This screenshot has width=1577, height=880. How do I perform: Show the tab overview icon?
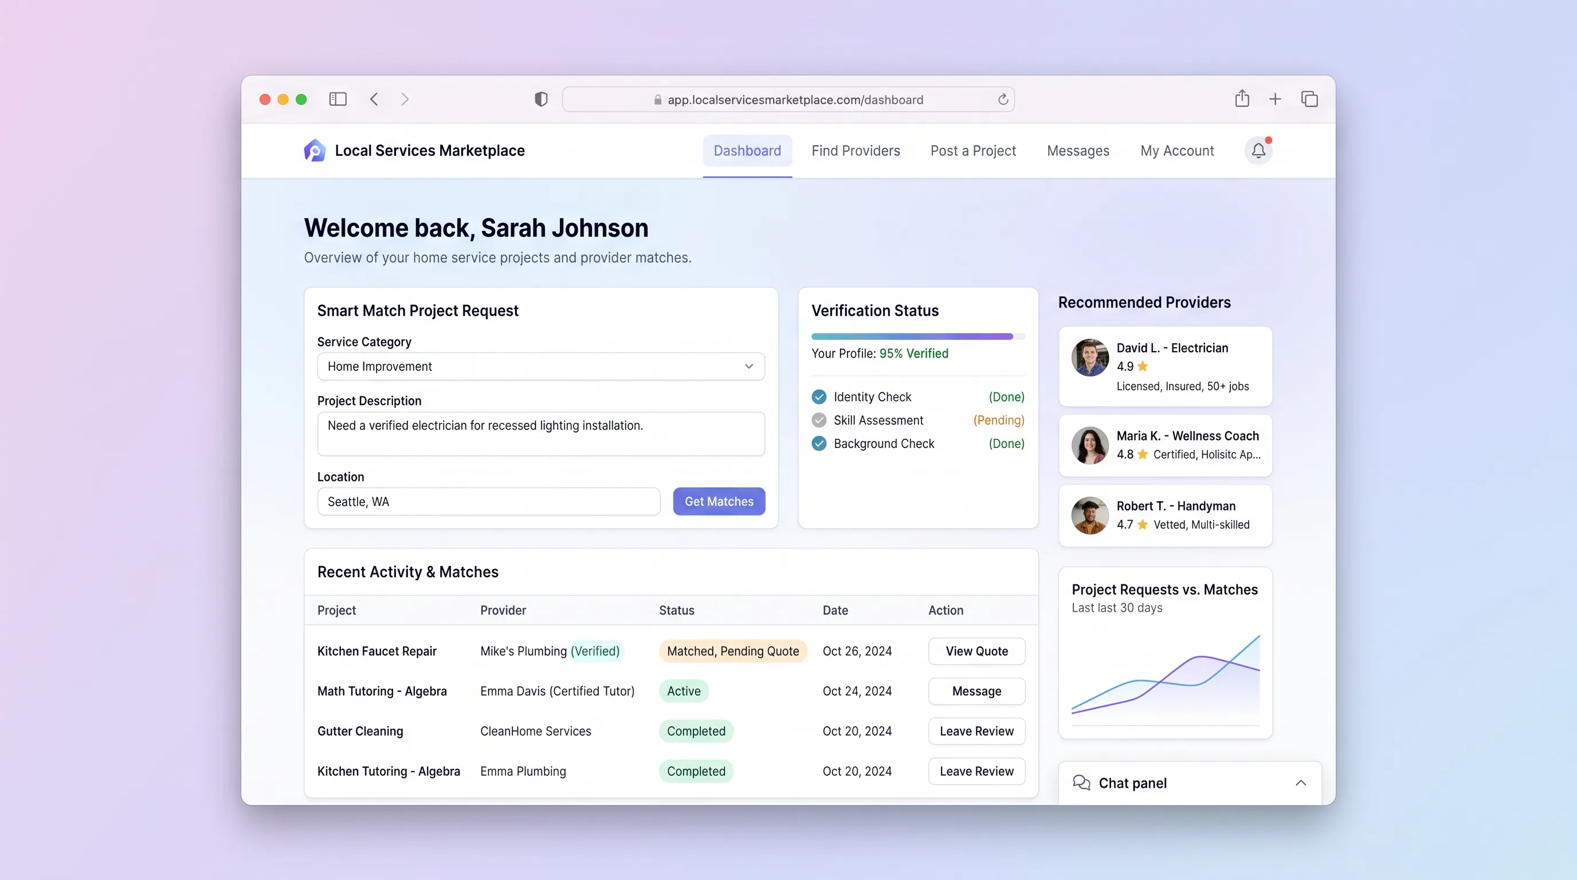pos(1309,99)
